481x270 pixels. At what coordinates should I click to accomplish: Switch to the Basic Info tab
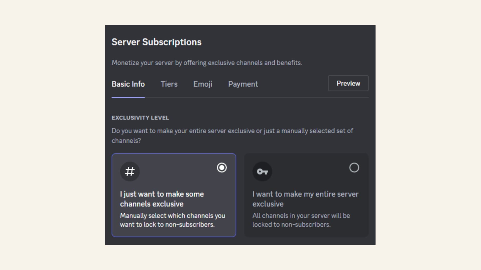(128, 84)
